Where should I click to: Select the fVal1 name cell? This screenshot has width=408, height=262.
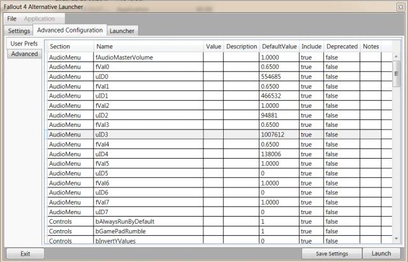pos(149,87)
